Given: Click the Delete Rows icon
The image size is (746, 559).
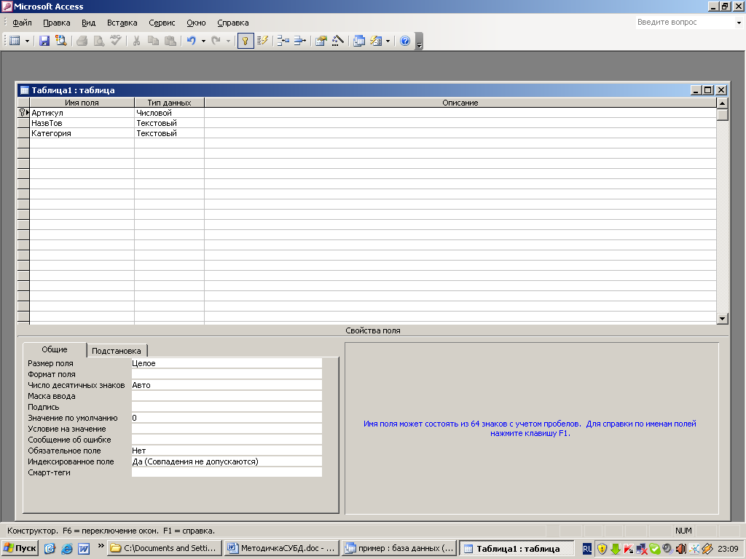Looking at the screenshot, I should click(299, 41).
